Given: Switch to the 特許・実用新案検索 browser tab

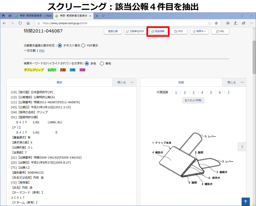Looking at the screenshot, I should 33,16.
